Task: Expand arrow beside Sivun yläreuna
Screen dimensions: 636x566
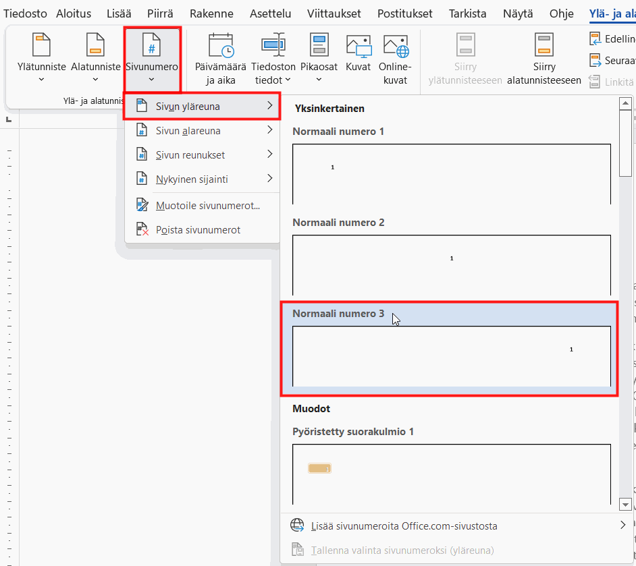Action: click(270, 106)
